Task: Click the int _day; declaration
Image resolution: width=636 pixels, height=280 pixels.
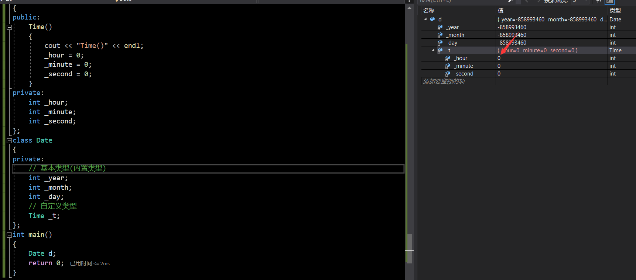Action: coord(46,197)
